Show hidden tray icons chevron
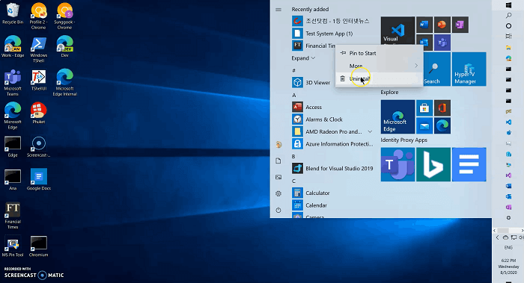Viewport: 524px width, 283px height. coord(498,237)
